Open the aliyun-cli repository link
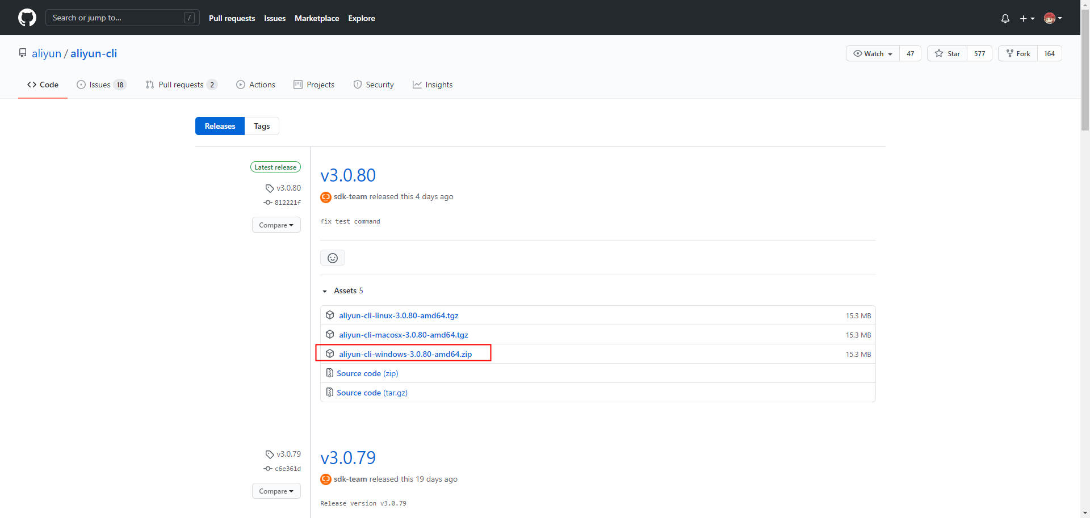This screenshot has width=1090, height=518. (x=94, y=53)
